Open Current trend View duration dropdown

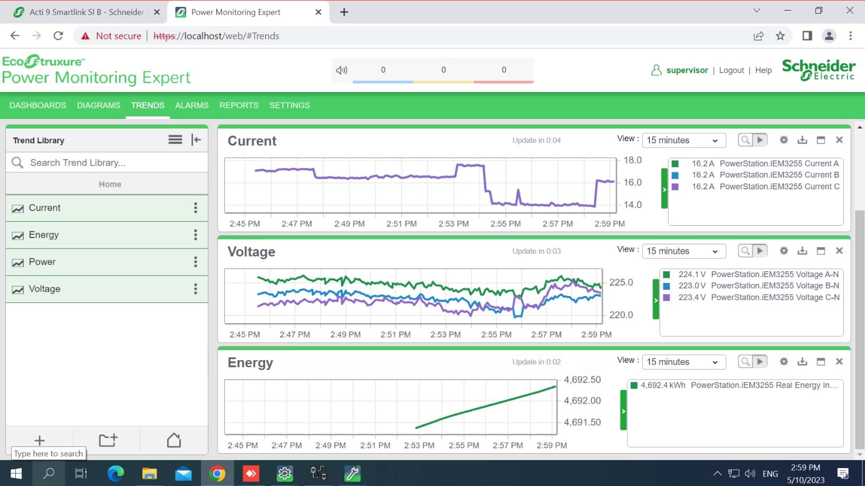(683, 141)
